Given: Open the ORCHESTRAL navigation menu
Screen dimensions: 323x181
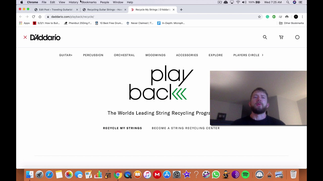Looking at the screenshot, I should (124, 55).
